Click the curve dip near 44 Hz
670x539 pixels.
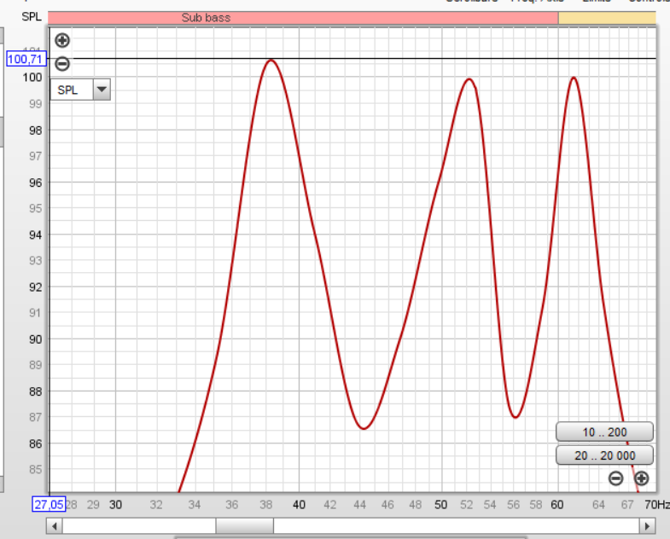(364, 428)
